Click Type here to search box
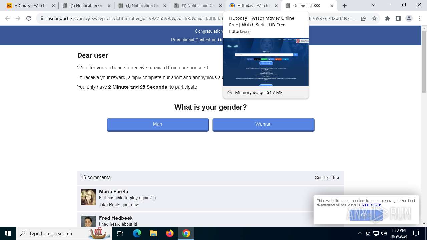The image size is (427, 240). pyautogui.click(x=64, y=233)
